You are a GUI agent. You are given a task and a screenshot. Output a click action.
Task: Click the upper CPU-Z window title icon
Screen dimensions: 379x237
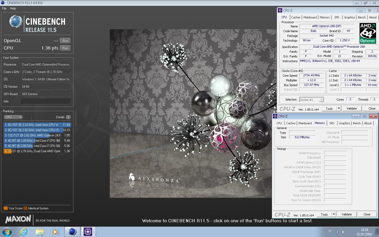coord(280,11)
